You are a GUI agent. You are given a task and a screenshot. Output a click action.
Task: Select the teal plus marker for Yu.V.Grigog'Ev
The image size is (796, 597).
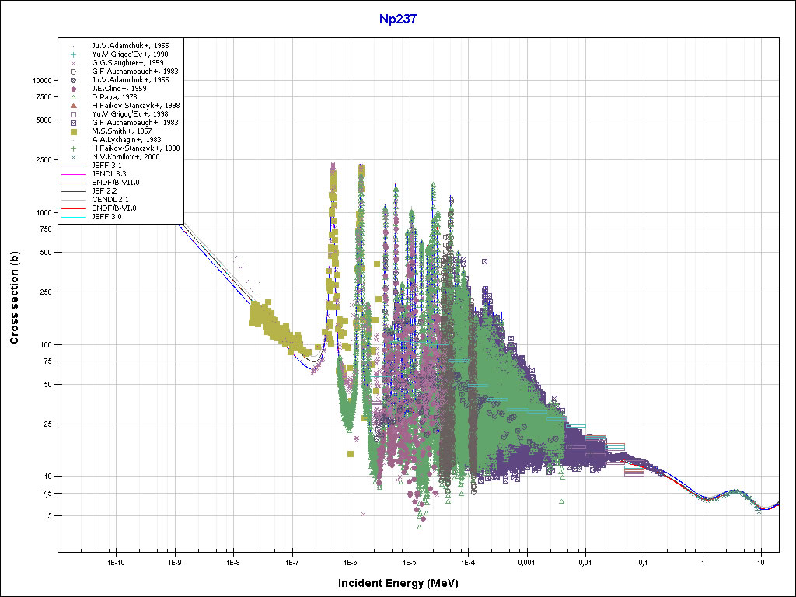pos(73,54)
